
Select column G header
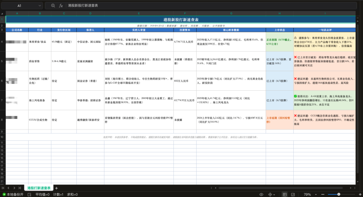pyautogui.click(x=231, y=13)
